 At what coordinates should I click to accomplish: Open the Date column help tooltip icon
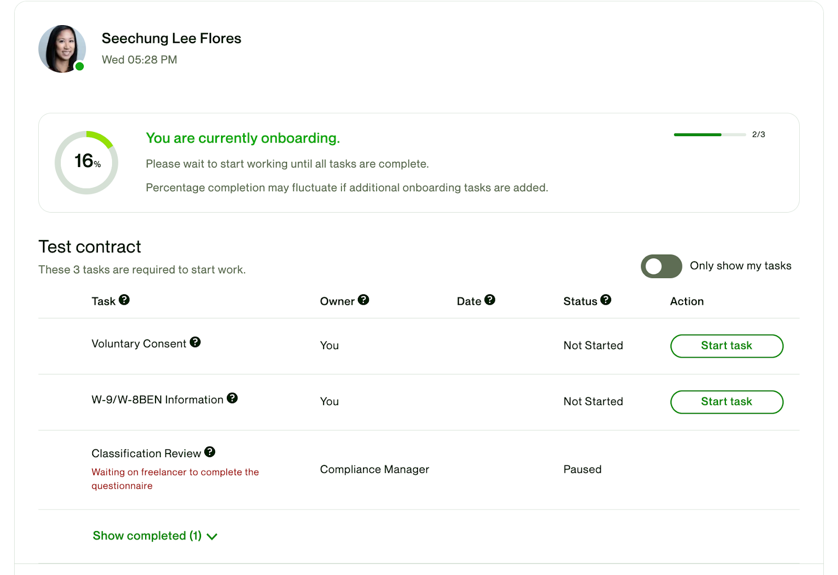(x=490, y=300)
